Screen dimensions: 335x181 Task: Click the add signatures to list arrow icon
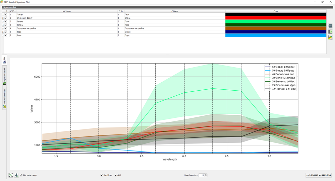pyautogui.click(x=330, y=32)
